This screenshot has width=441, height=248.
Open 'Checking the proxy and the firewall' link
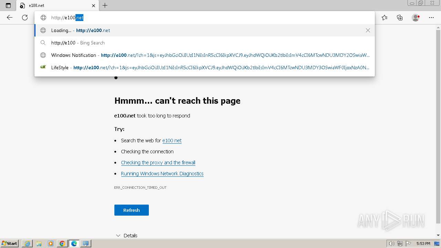coord(158,163)
